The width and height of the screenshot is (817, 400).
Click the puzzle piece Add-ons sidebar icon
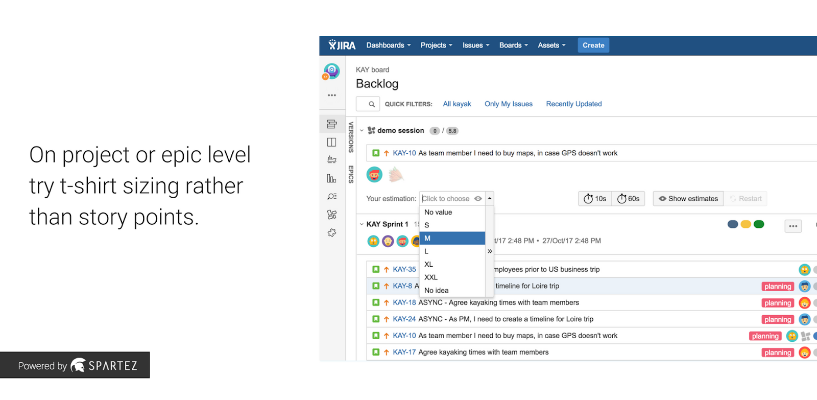(332, 232)
